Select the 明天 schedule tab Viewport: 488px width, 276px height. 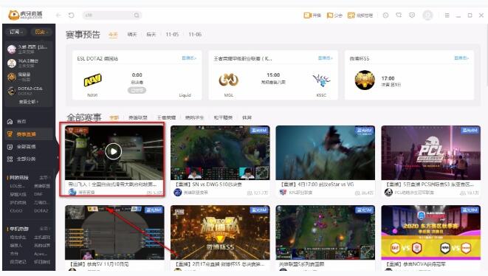coord(132,35)
